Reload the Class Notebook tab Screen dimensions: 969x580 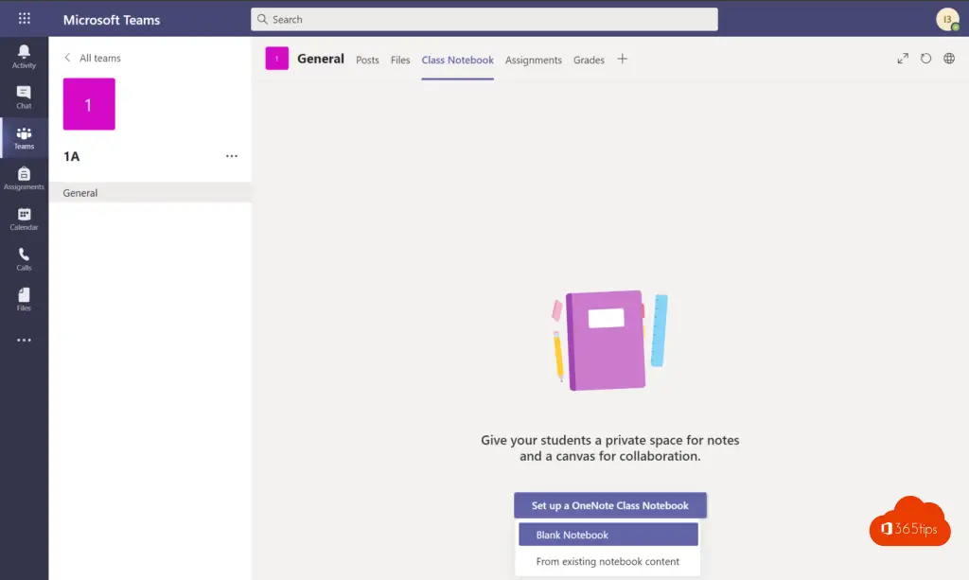[x=925, y=59]
